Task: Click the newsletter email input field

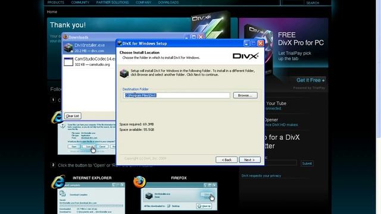Action: tap(281, 162)
